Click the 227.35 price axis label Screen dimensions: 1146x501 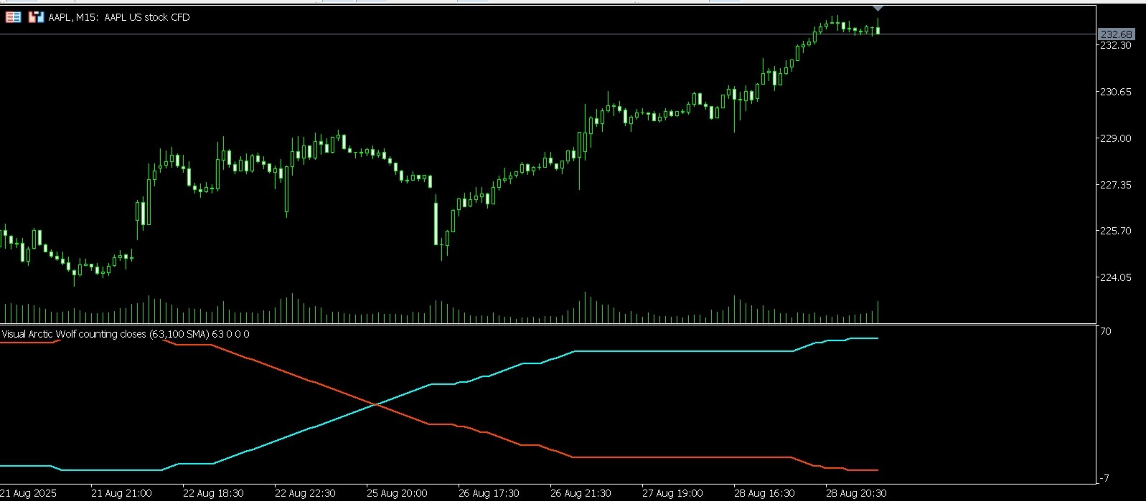click(x=1116, y=185)
